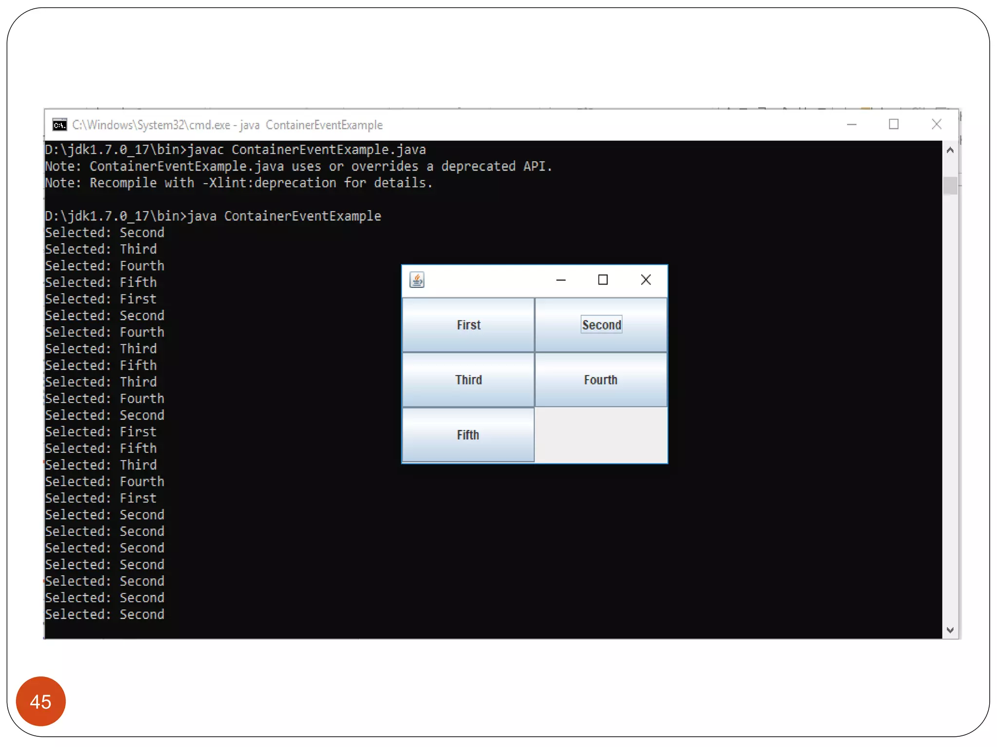The width and height of the screenshot is (997, 747).
Task: Click the First button
Action: pyautogui.click(x=468, y=325)
